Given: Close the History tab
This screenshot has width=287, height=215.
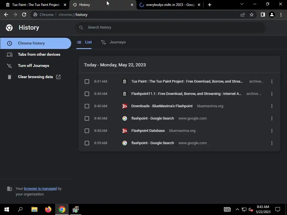Looking at the screenshot, I should [132, 5].
